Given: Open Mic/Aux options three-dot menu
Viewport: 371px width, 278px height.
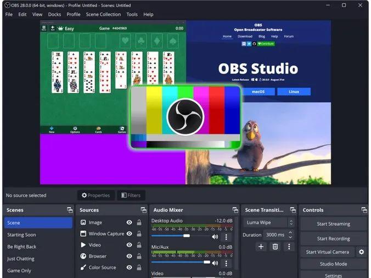Looking at the screenshot, I should click(x=226, y=263).
